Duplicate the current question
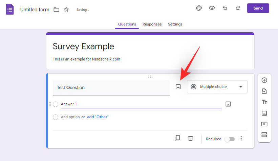The height and width of the screenshot is (161, 278). tap(177, 138)
